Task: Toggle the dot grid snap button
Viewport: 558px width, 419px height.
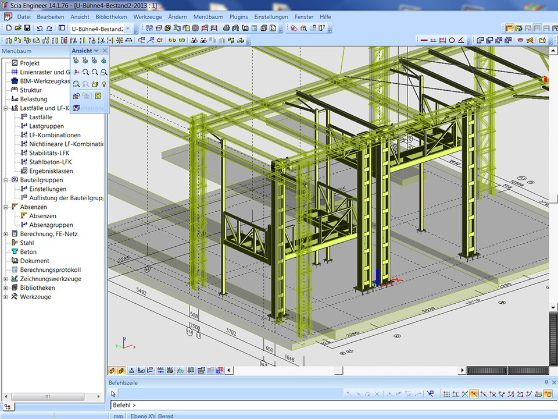Action: pyautogui.click(x=446, y=394)
